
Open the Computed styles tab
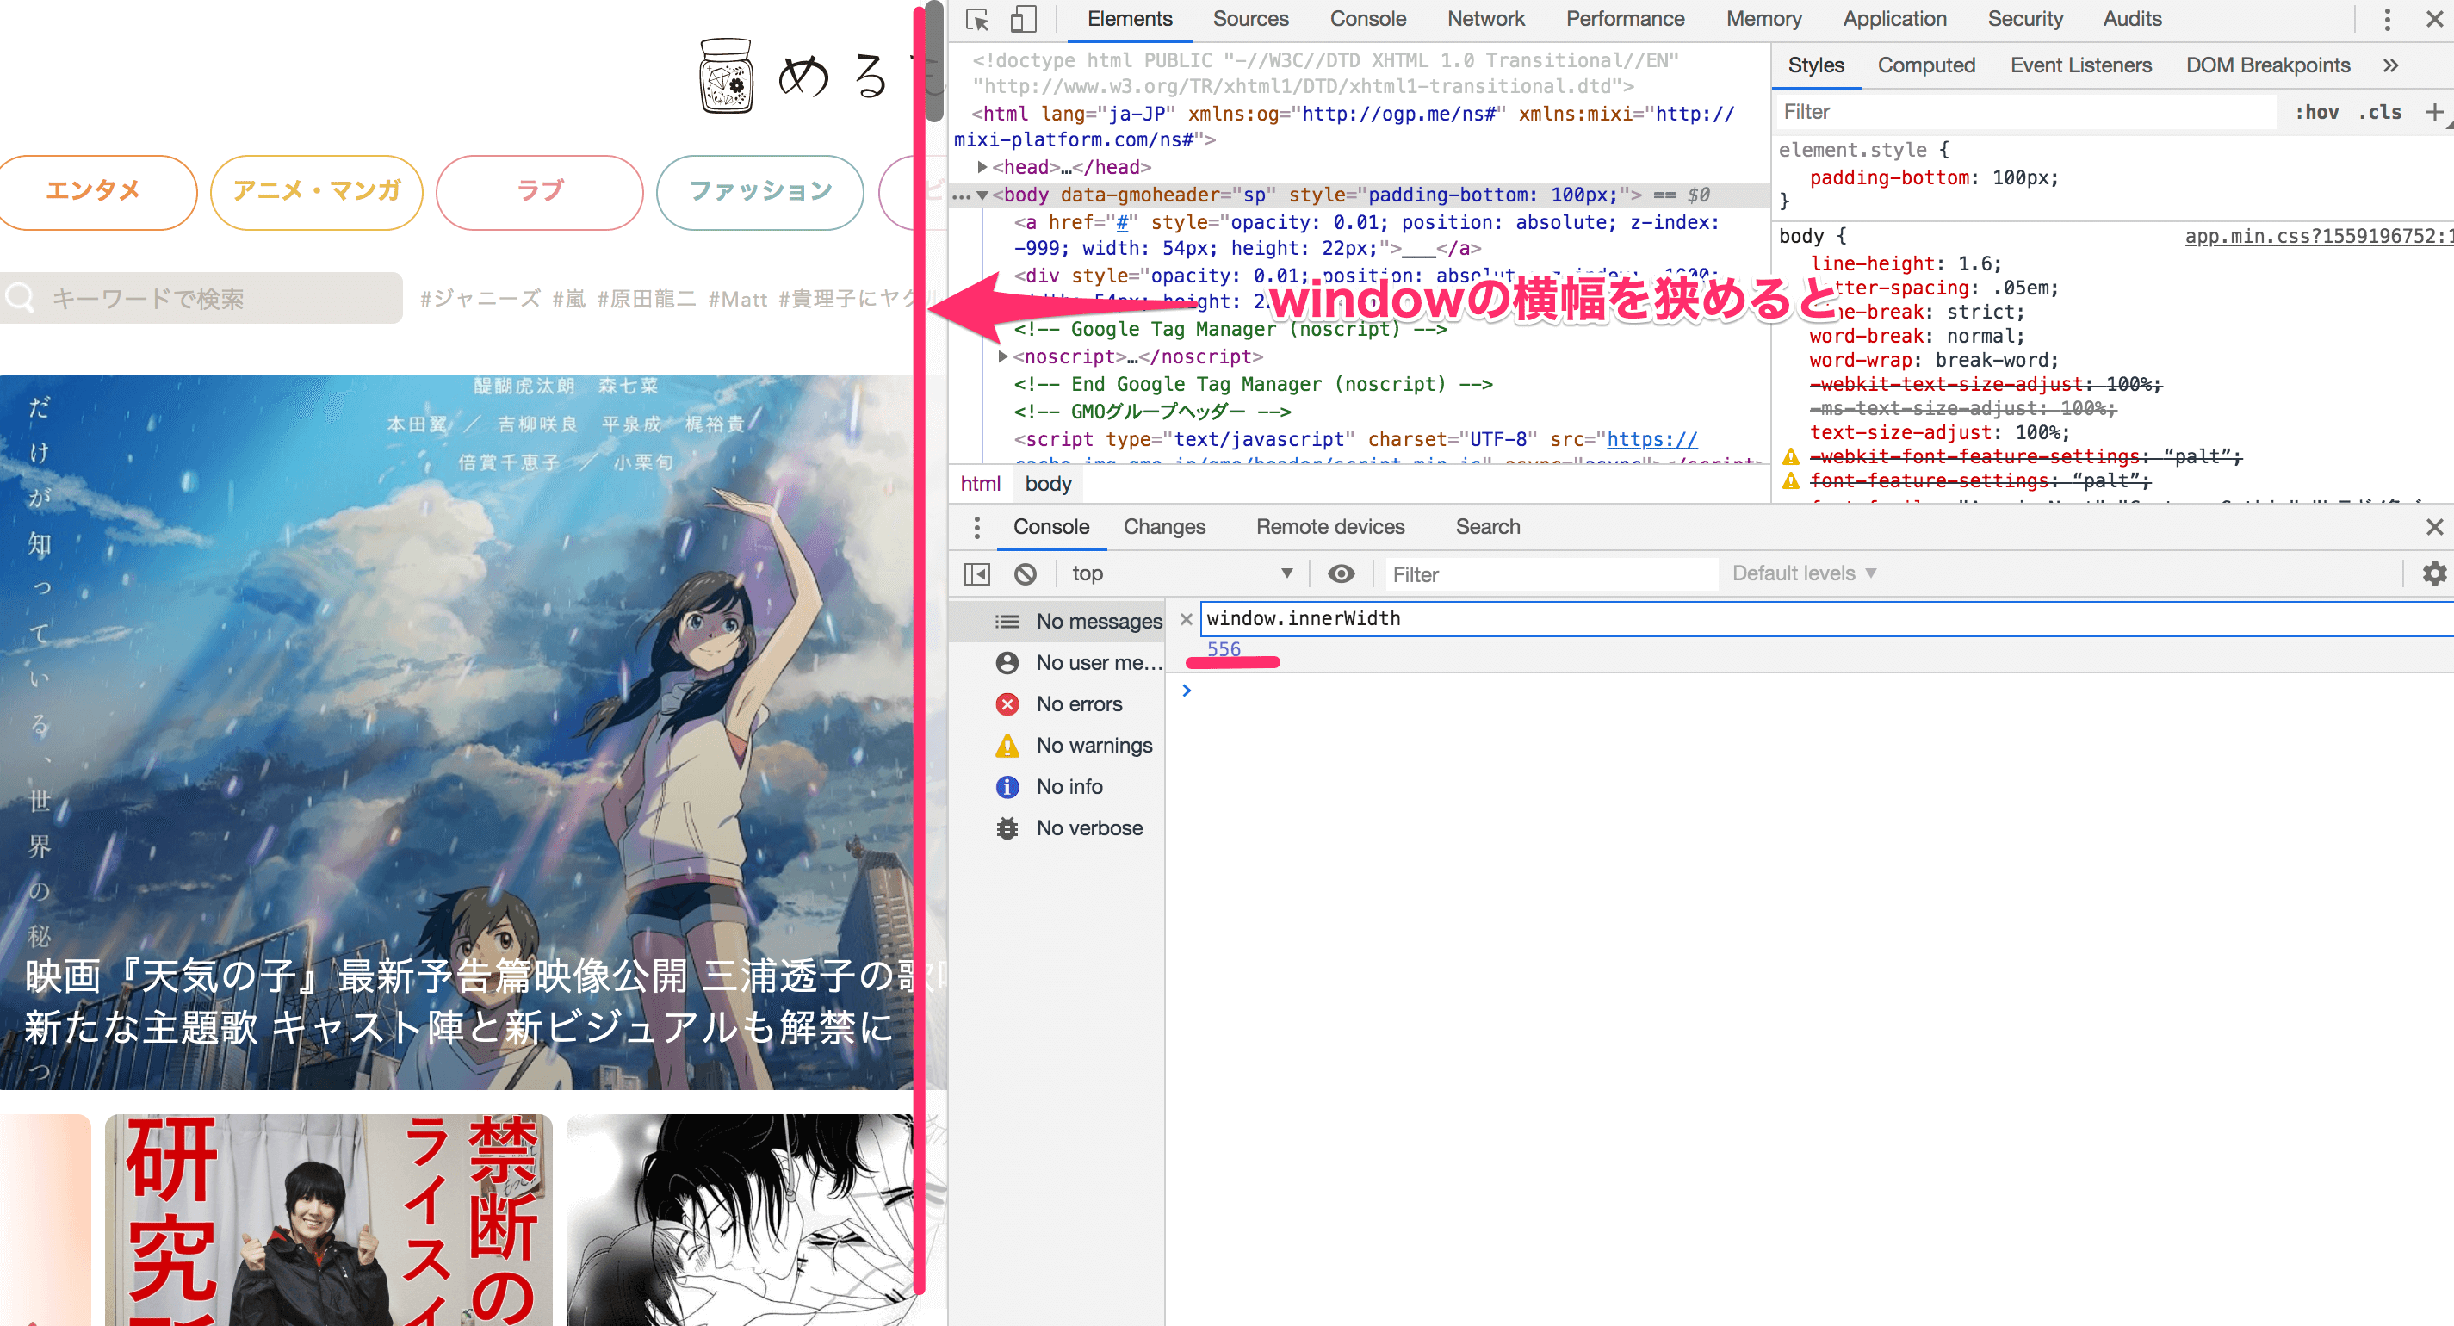pyautogui.click(x=1925, y=65)
